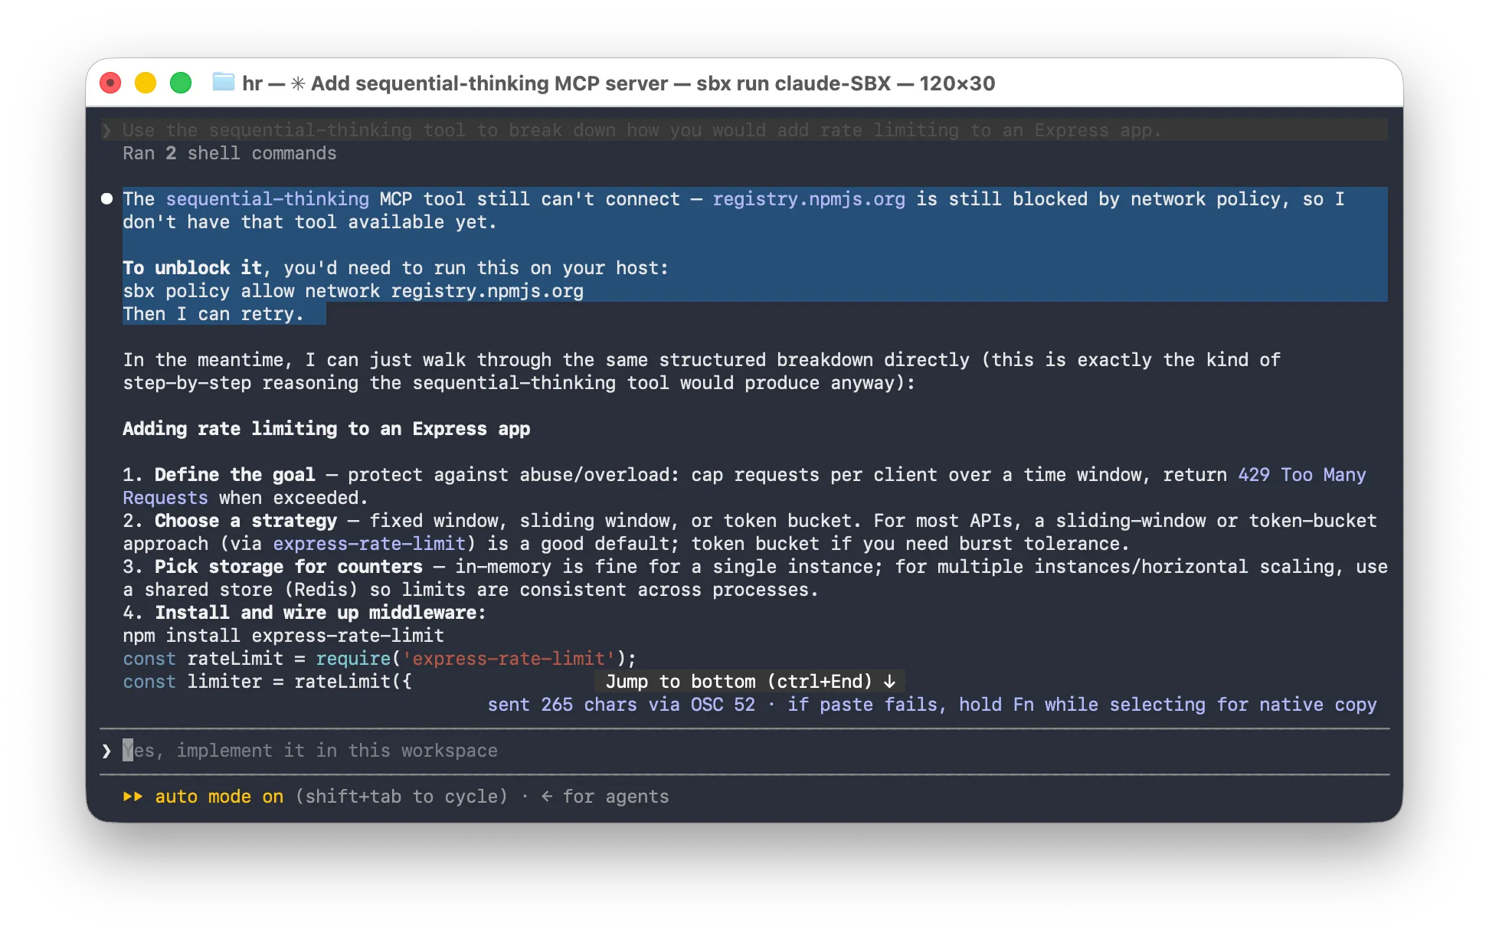The image size is (1489, 936).
Task: Click the folder icon in the title bar
Action: coord(223,82)
